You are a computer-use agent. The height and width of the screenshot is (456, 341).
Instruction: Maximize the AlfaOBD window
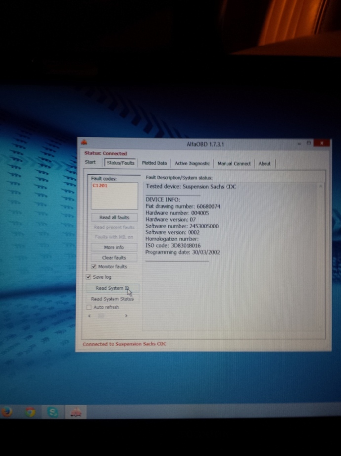(x=309, y=143)
